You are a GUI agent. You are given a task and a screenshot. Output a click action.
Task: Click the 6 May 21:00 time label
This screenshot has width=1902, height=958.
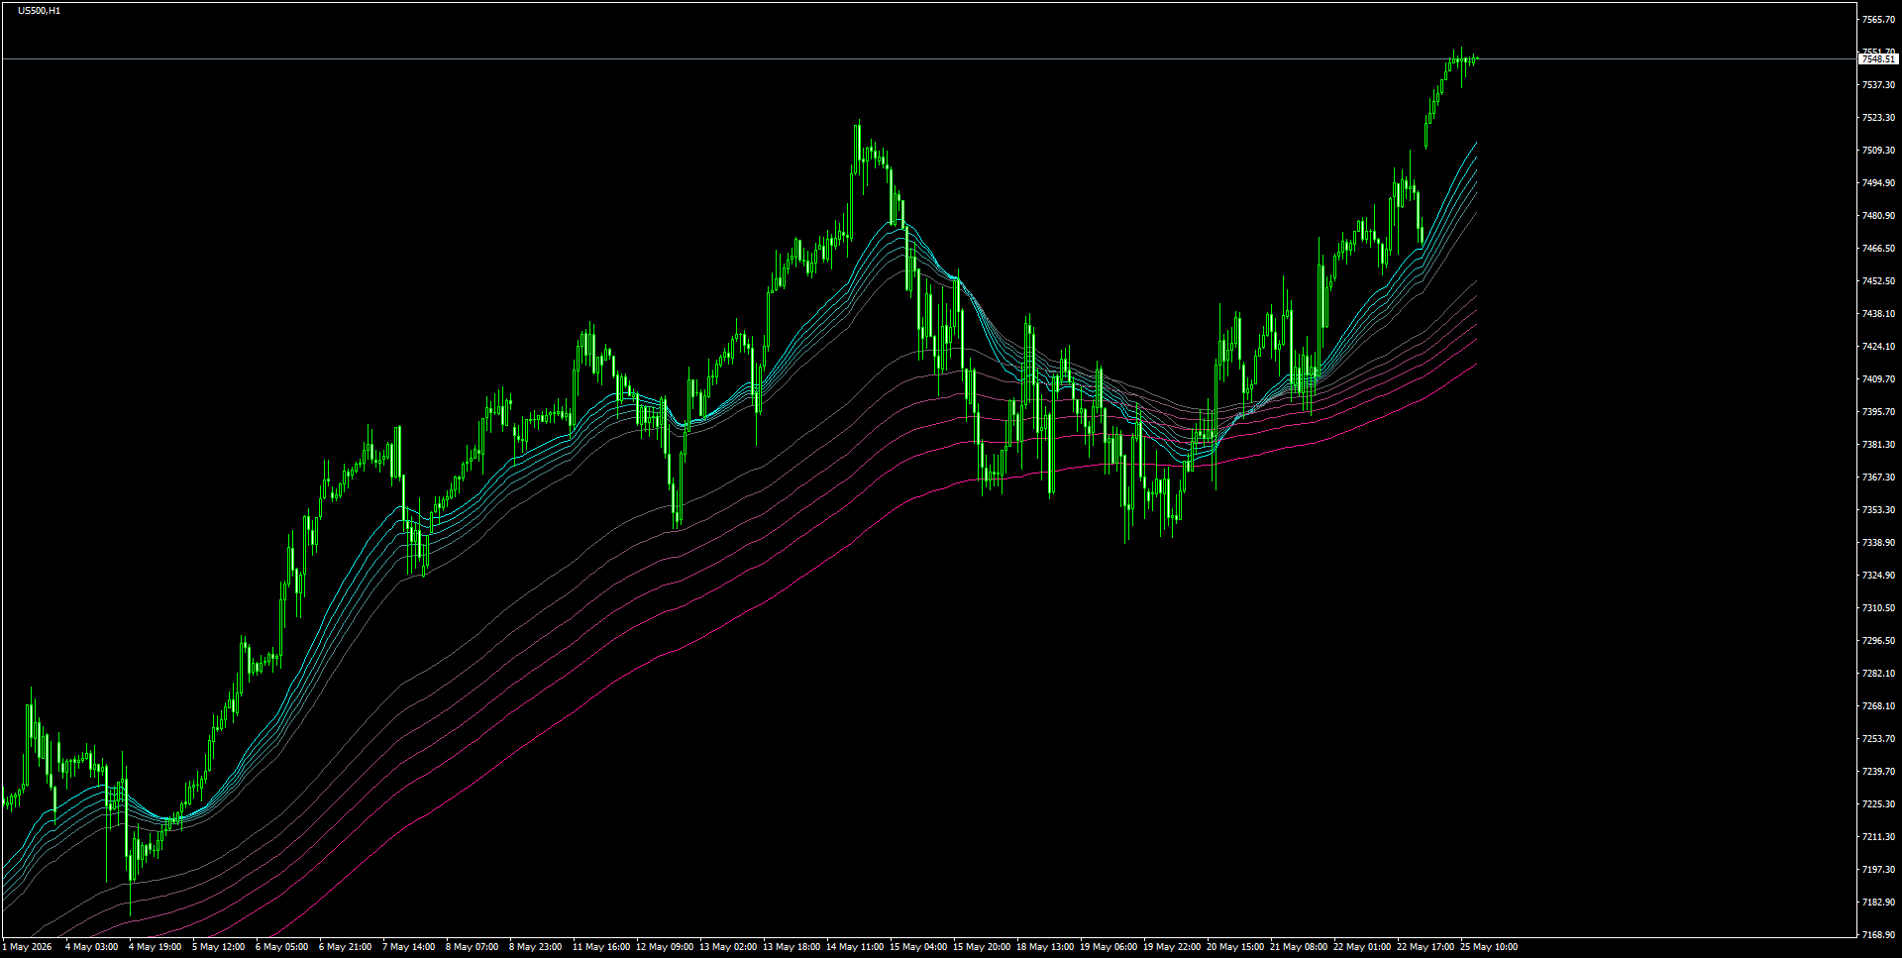coord(345,947)
